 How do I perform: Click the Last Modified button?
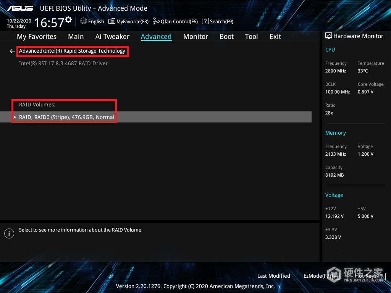point(273,276)
